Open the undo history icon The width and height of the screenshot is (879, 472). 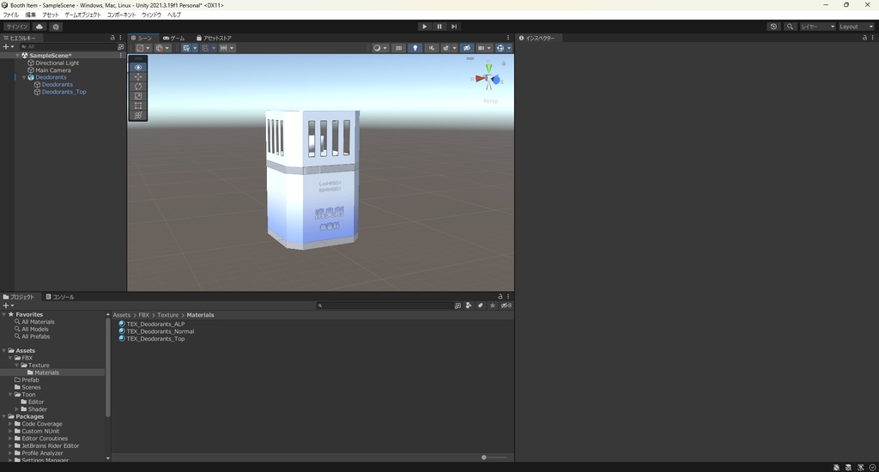[773, 27]
